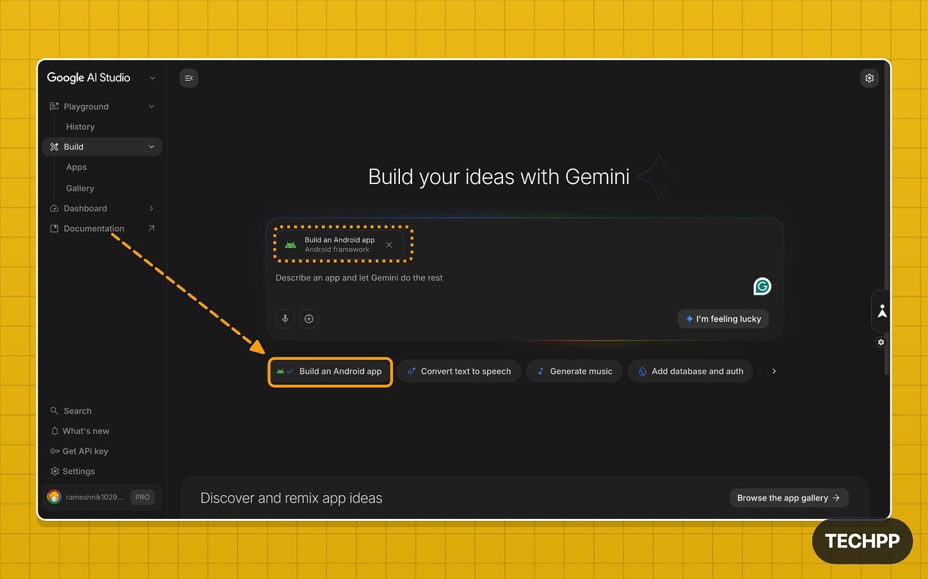The image size is (928, 579).
Task: Click the user avatar picture
Action: (54, 497)
